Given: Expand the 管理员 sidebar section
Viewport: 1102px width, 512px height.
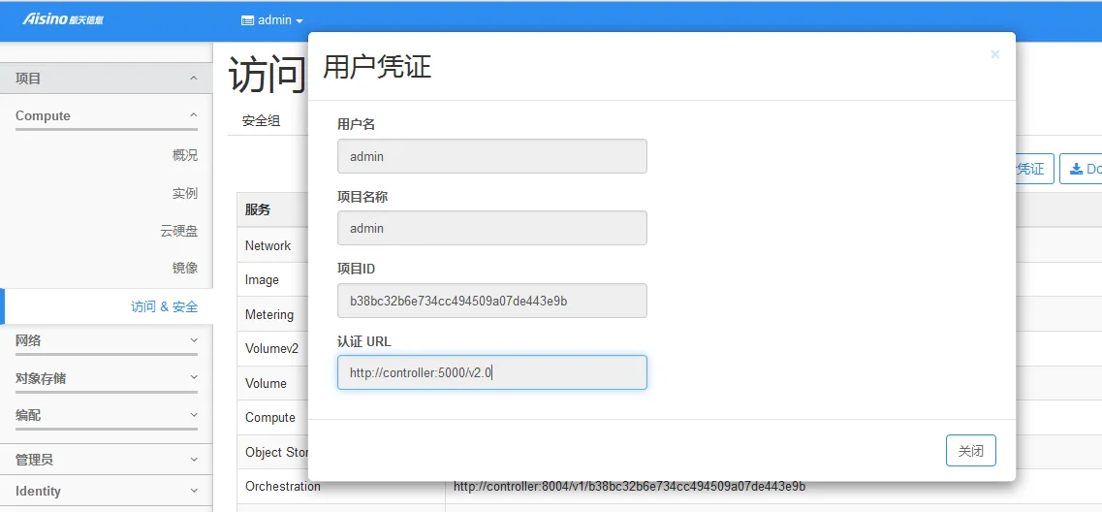Looking at the screenshot, I should click(x=106, y=460).
